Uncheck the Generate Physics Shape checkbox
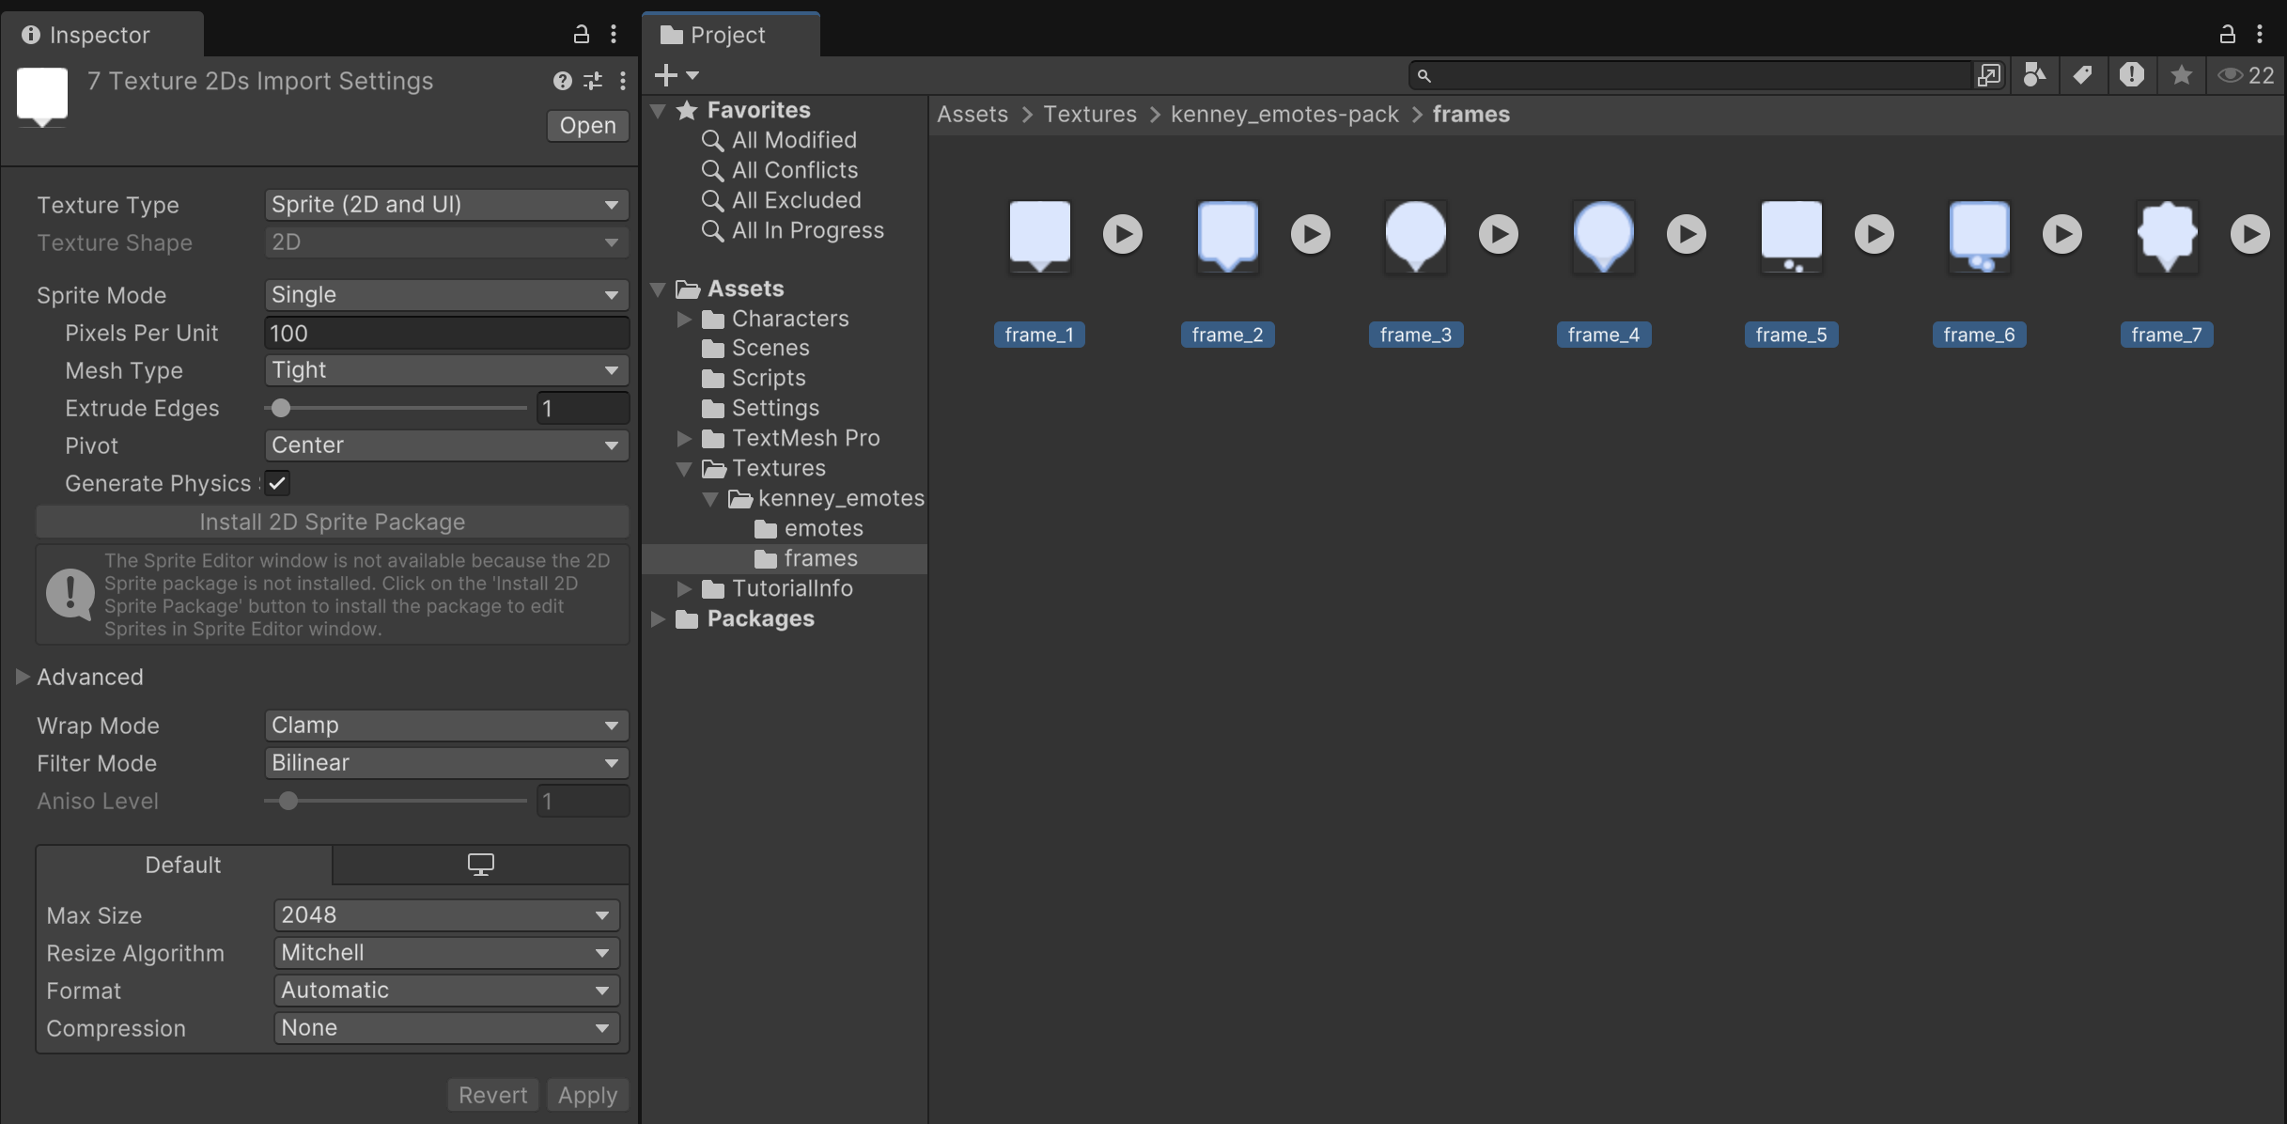 pos(277,483)
